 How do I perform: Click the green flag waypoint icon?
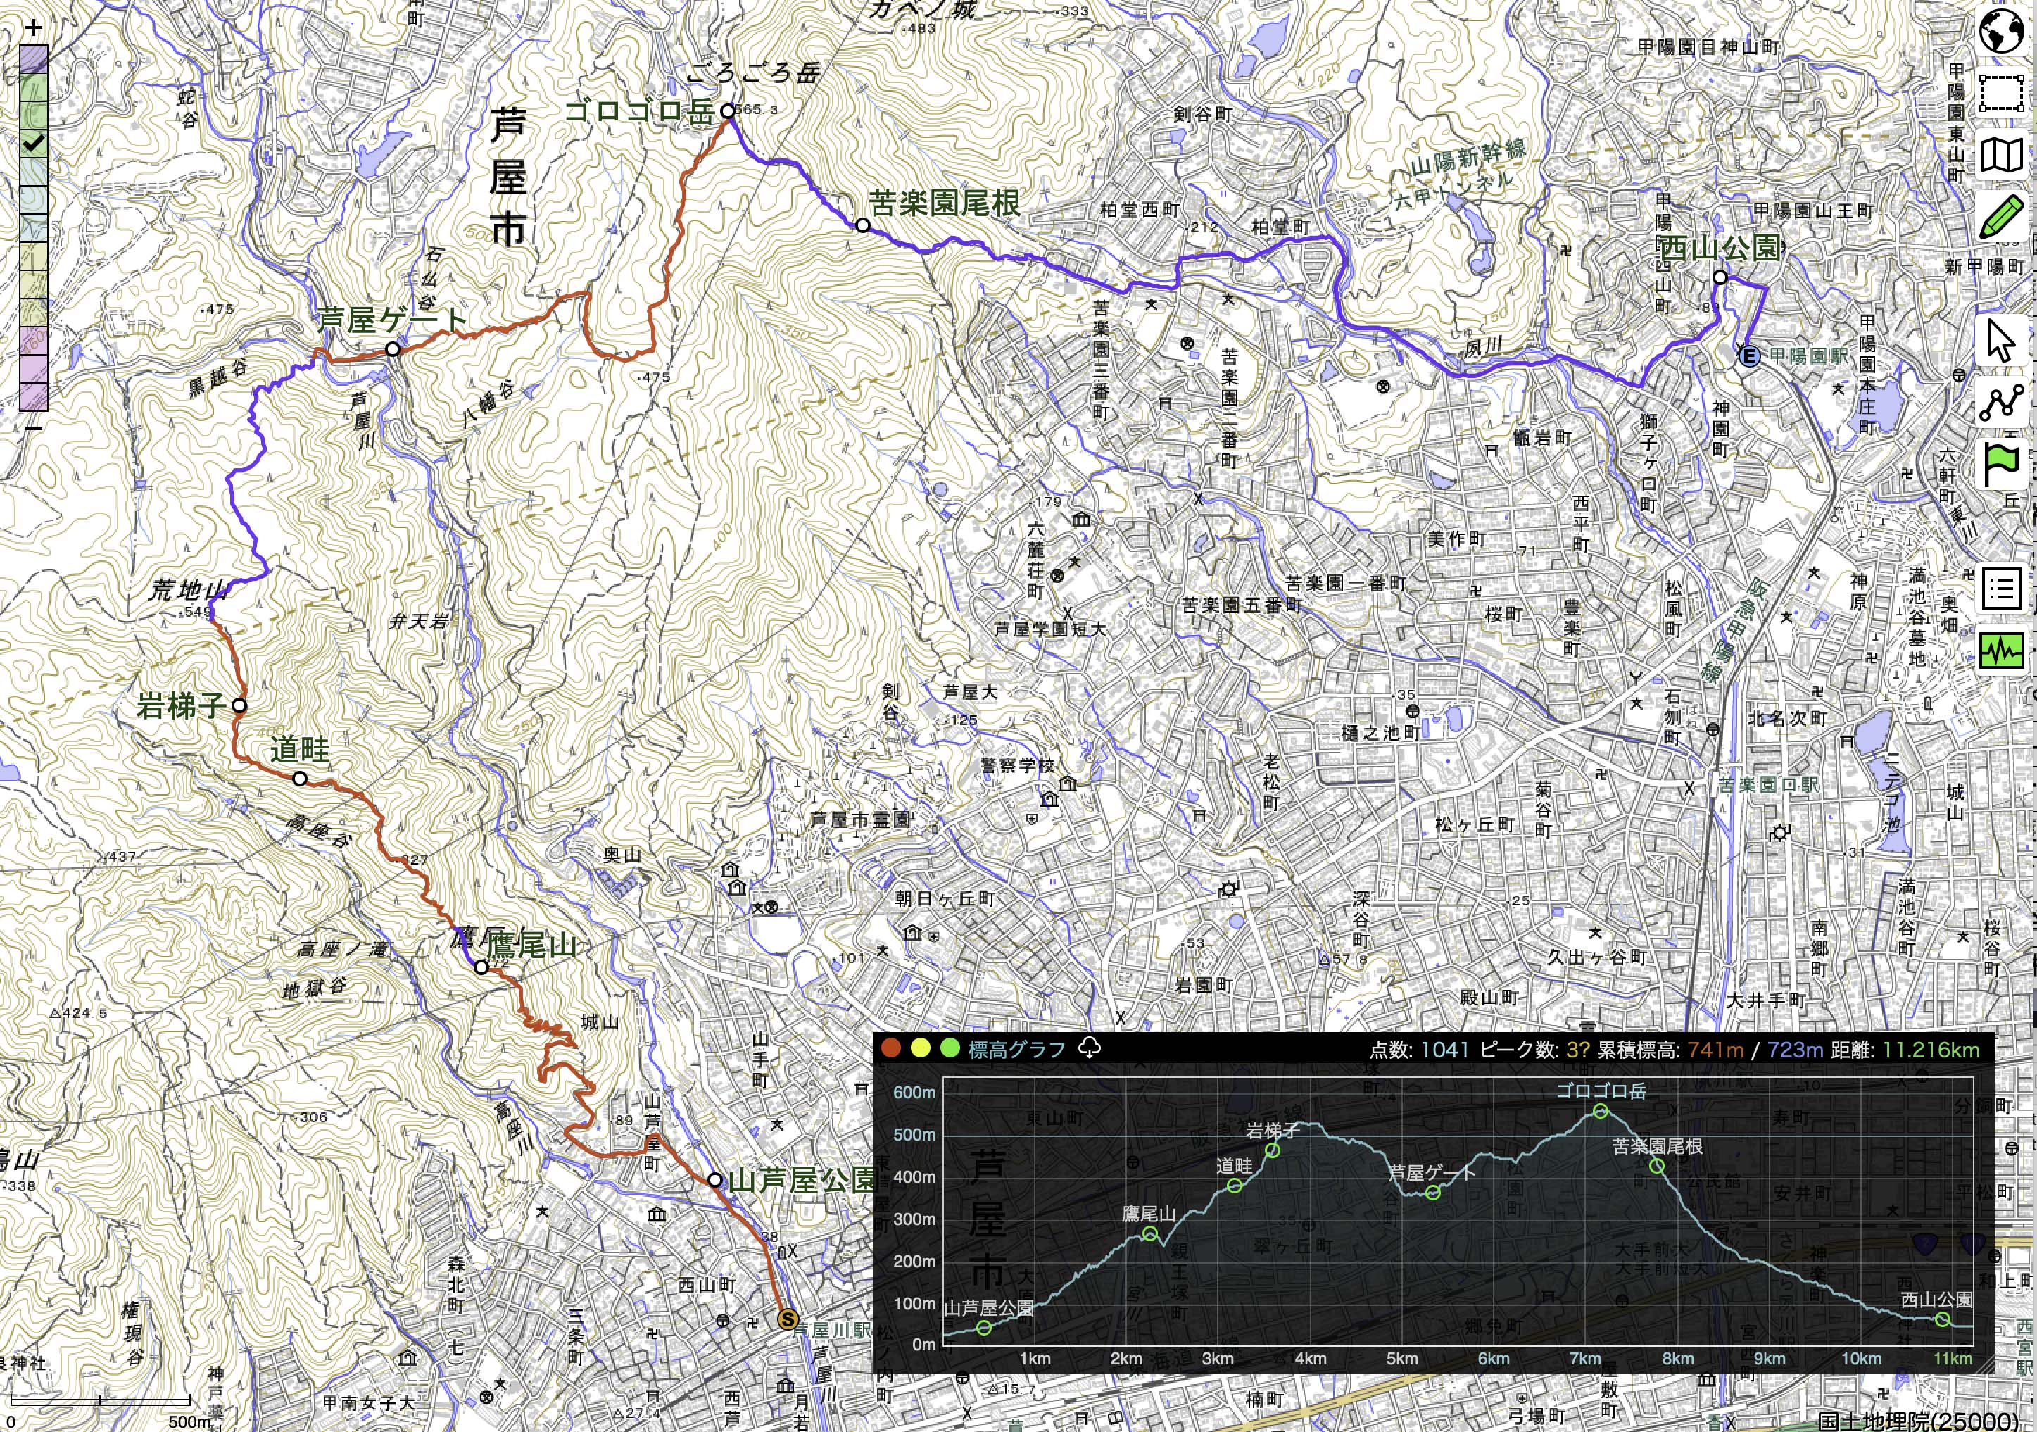click(x=2002, y=465)
